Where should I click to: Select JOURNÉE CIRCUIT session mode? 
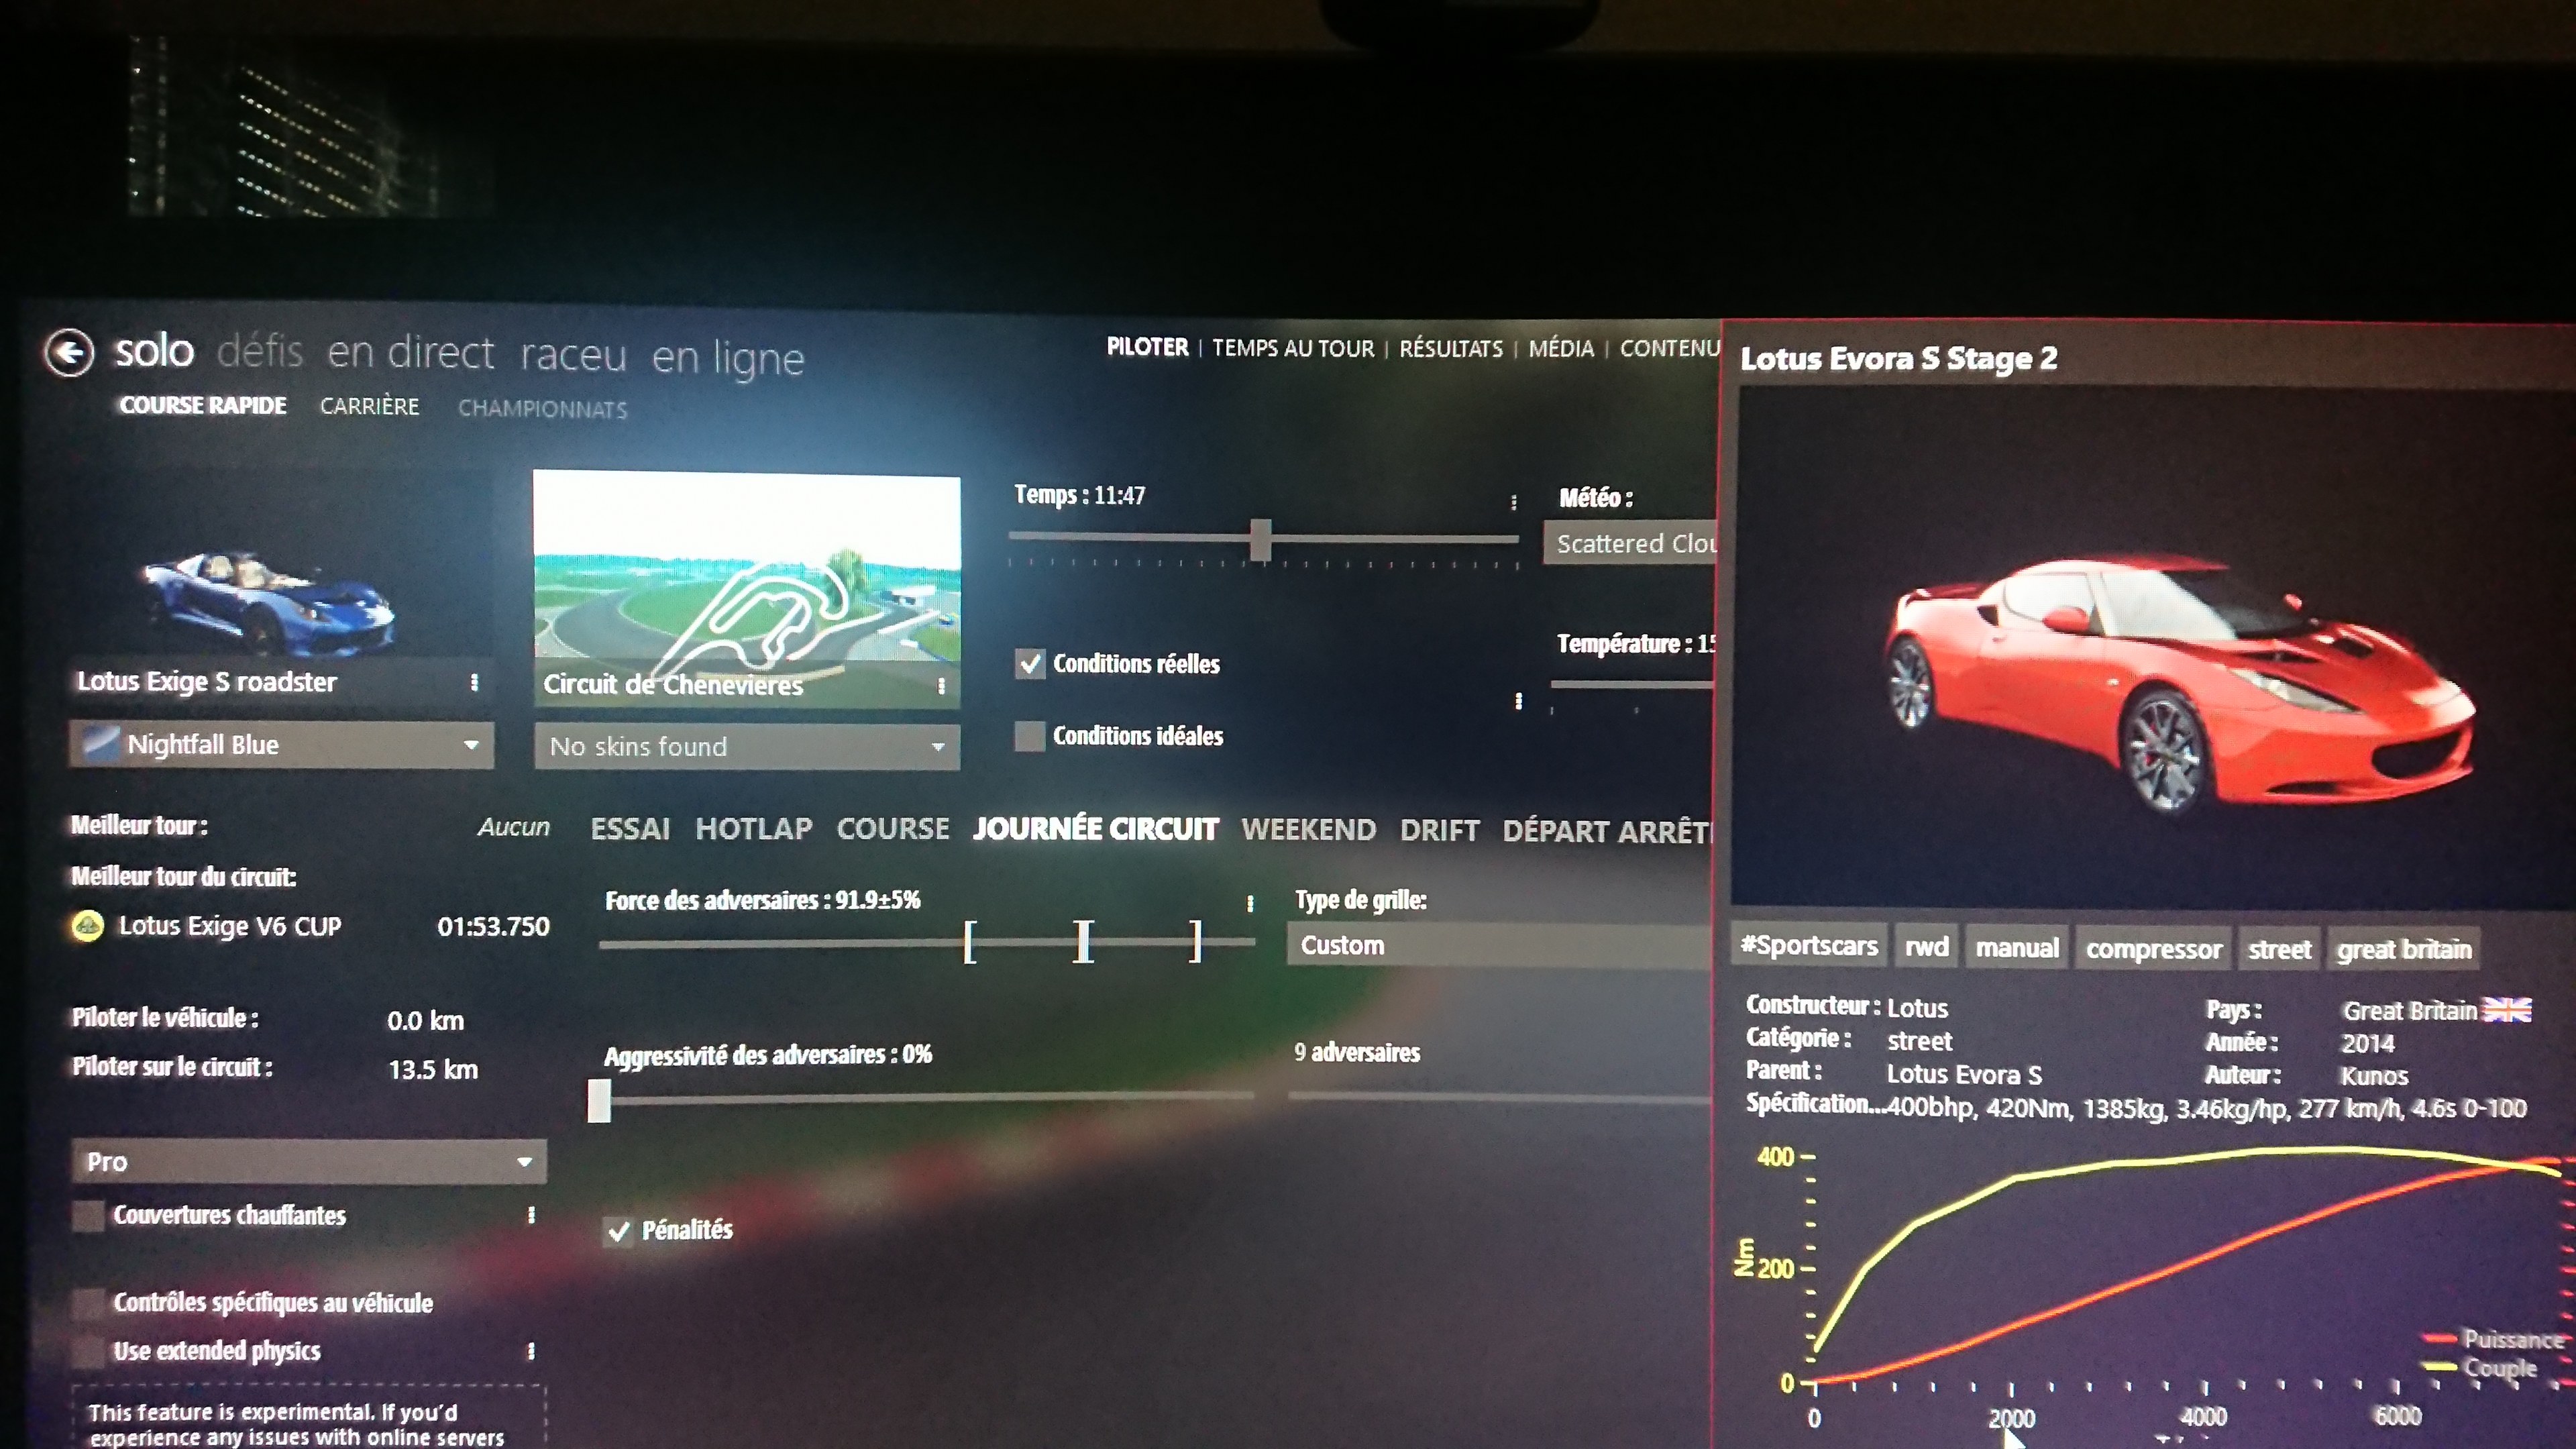1096,829
